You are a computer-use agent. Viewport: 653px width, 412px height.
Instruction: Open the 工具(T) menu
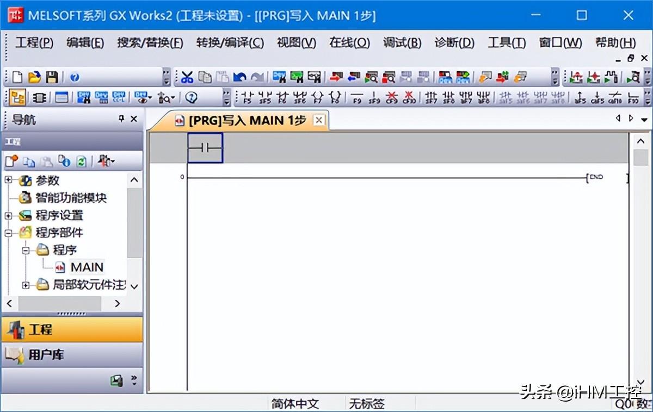507,43
